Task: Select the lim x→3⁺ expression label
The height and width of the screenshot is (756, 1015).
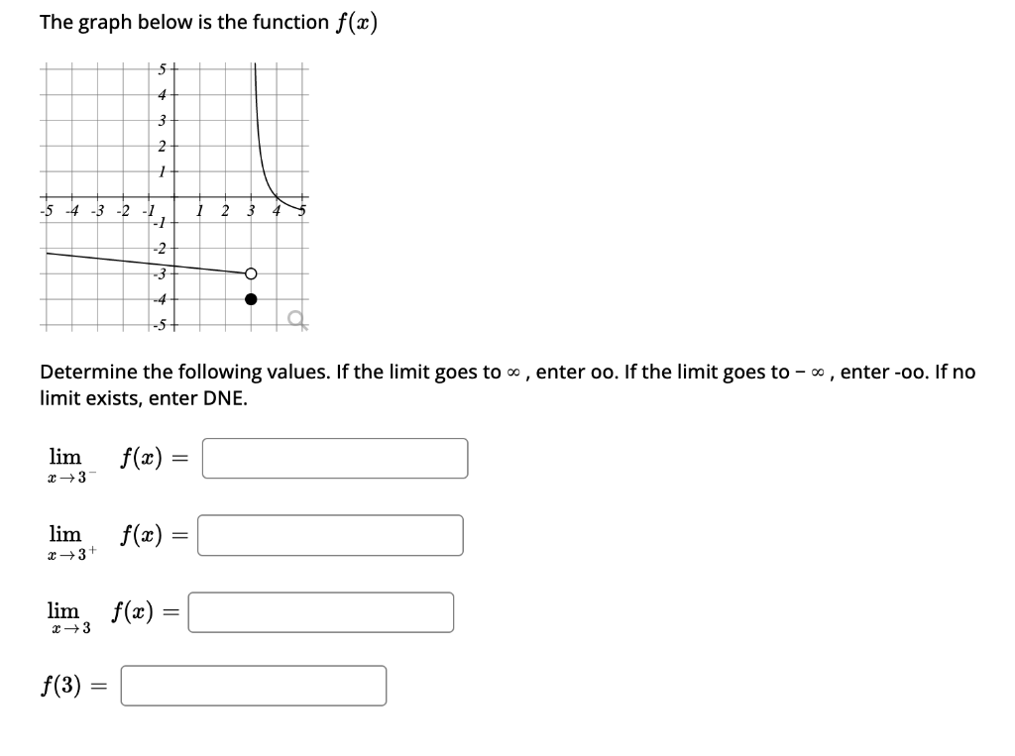Action: [67, 541]
